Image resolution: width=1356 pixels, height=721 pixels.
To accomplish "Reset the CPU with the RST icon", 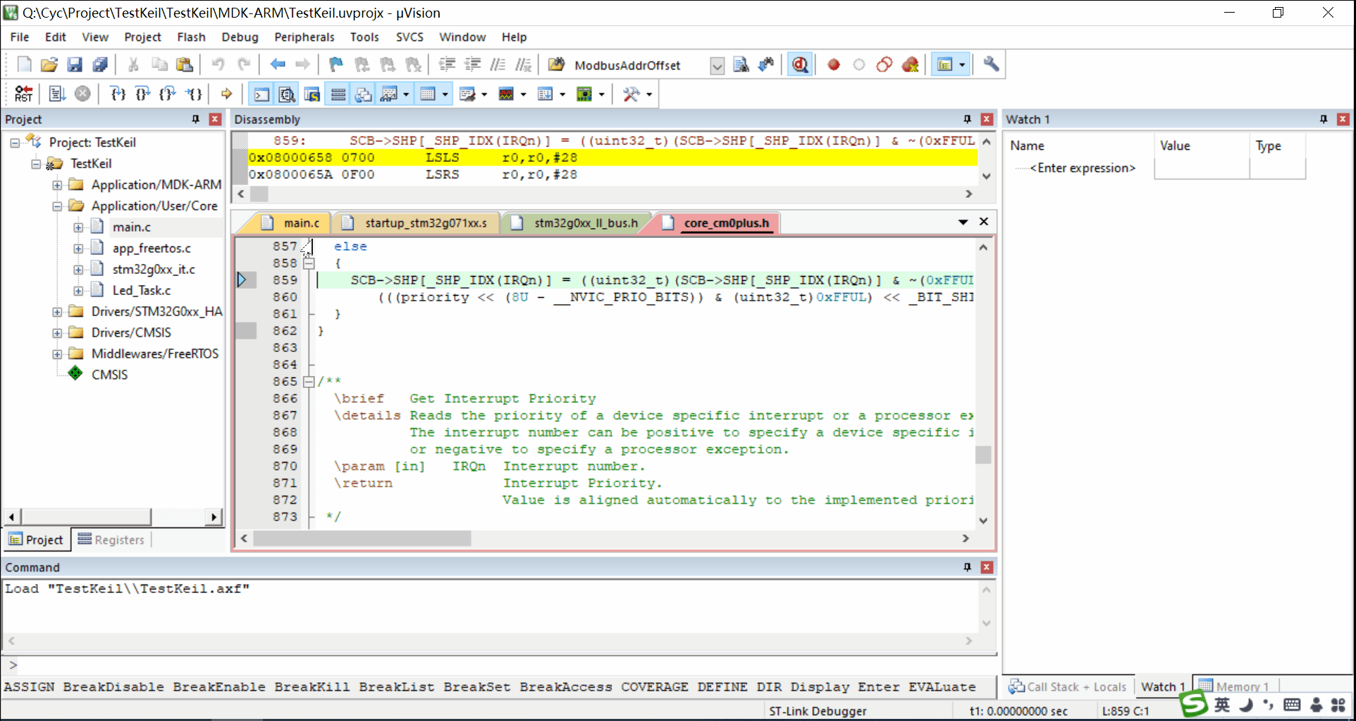I will click(24, 94).
